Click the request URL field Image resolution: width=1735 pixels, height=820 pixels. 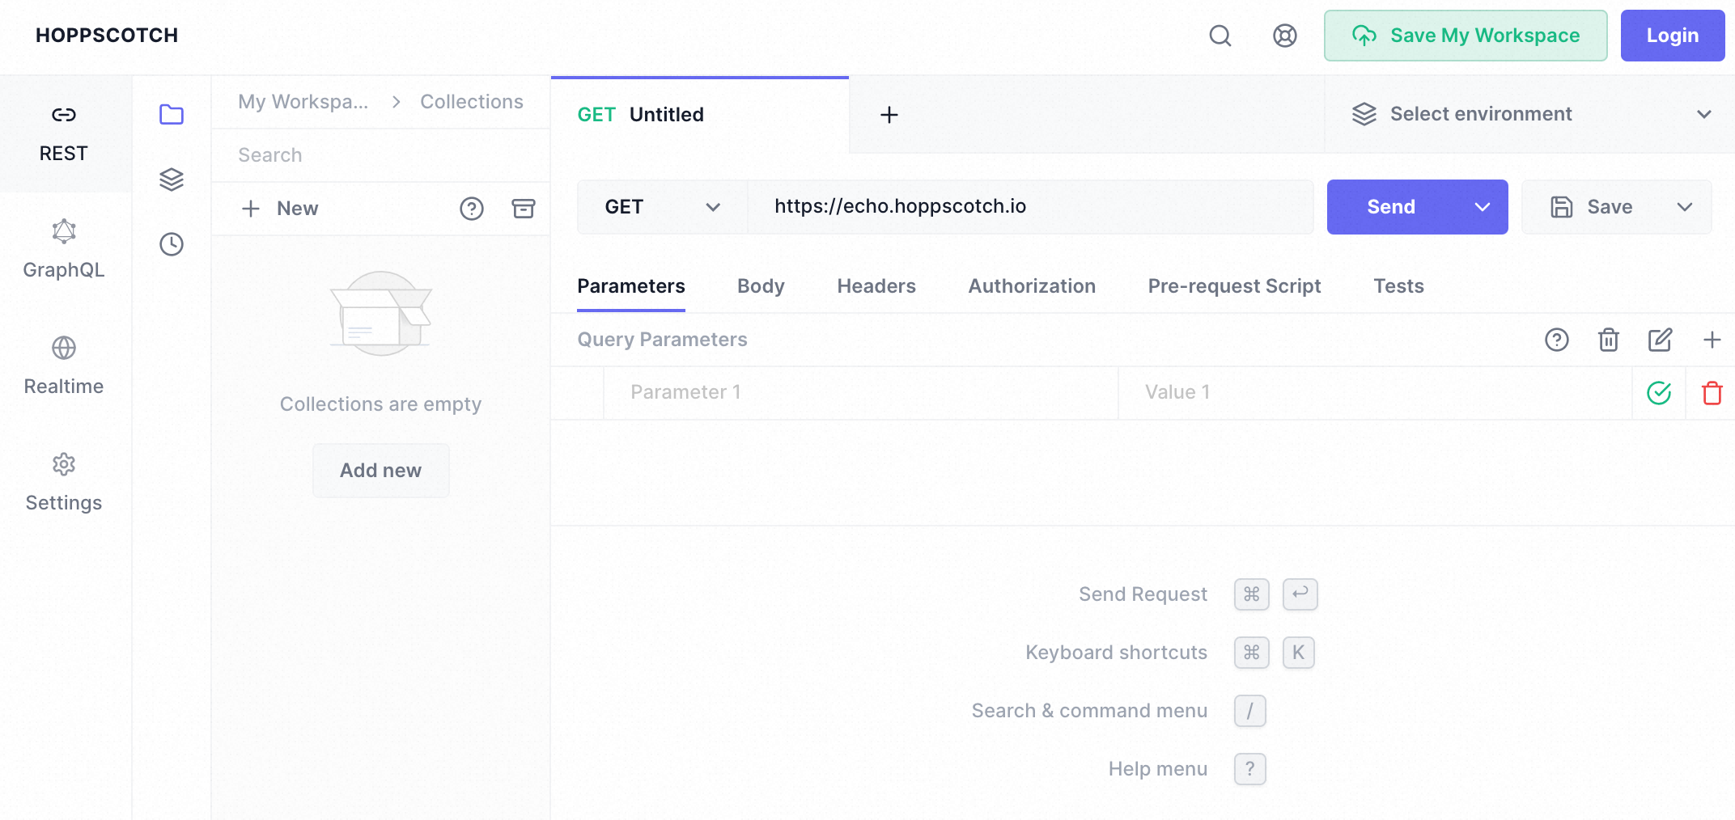[1030, 207]
